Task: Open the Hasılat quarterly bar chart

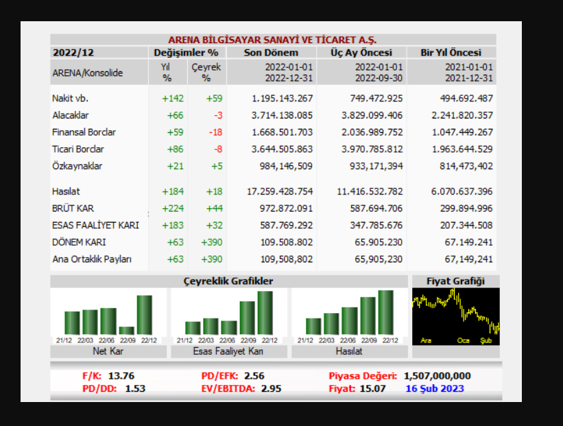Action: click(350, 316)
